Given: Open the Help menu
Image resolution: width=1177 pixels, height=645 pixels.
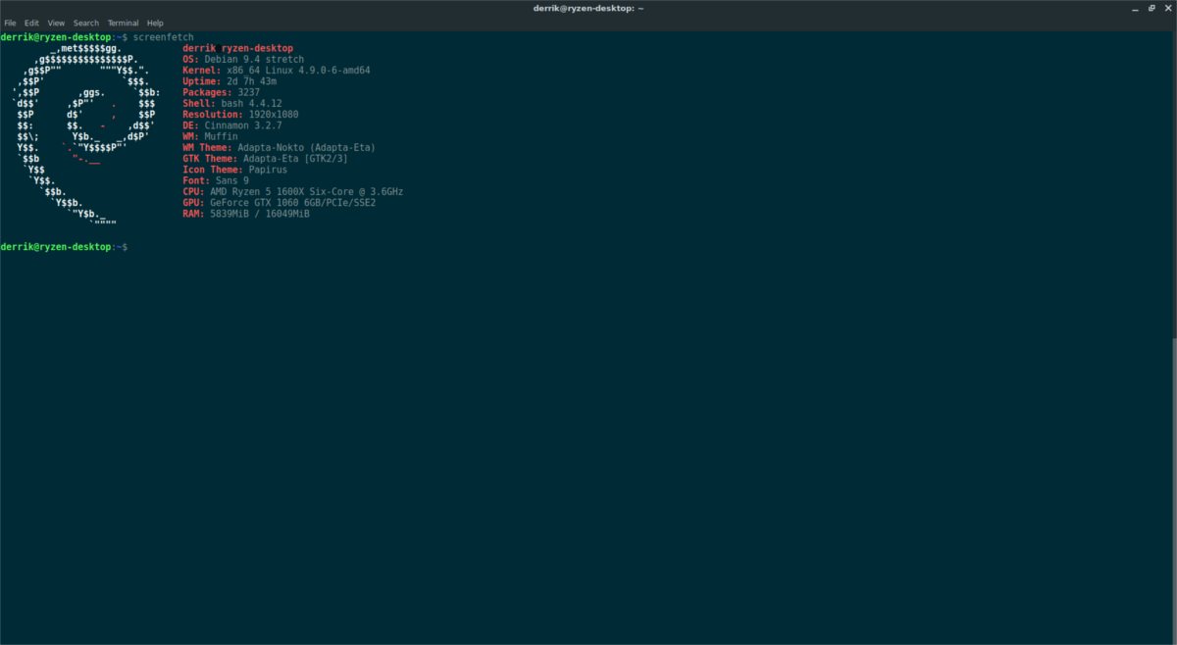Looking at the screenshot, I should pyautogui.click(x=155, y=23).
